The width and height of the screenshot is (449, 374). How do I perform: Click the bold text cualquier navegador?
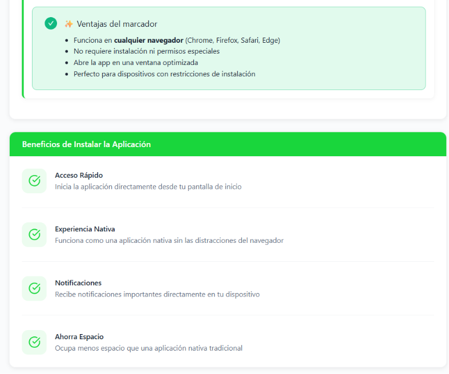(x=148, y=40)
